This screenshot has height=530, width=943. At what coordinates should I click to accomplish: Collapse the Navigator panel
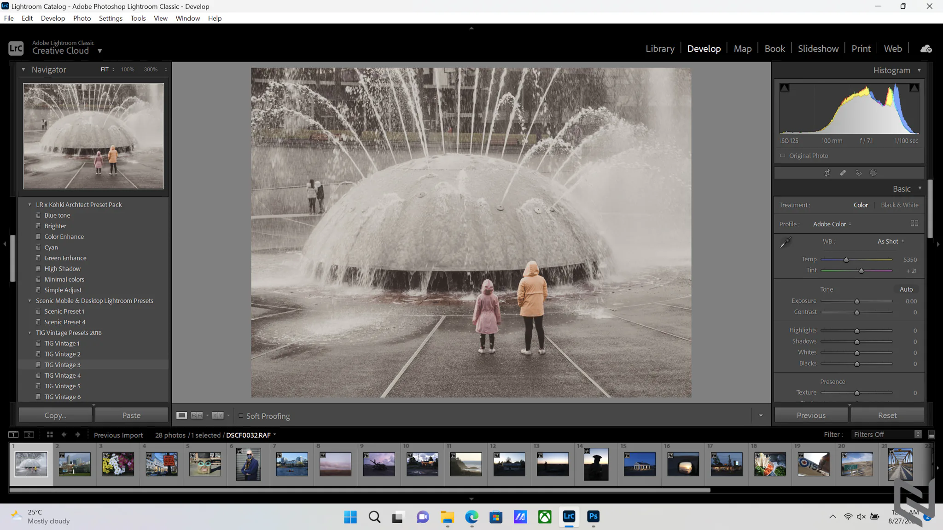(23, 70)
